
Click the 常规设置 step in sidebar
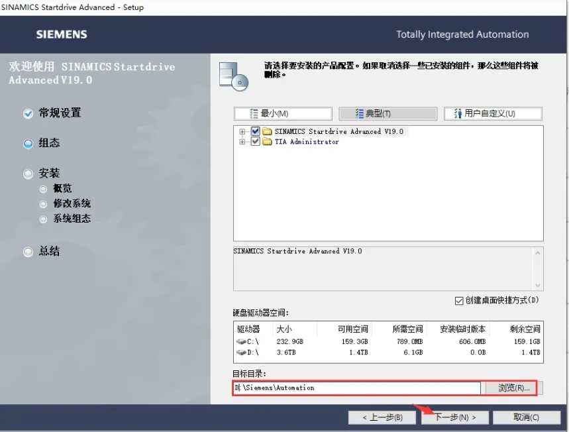coord(60,113)
